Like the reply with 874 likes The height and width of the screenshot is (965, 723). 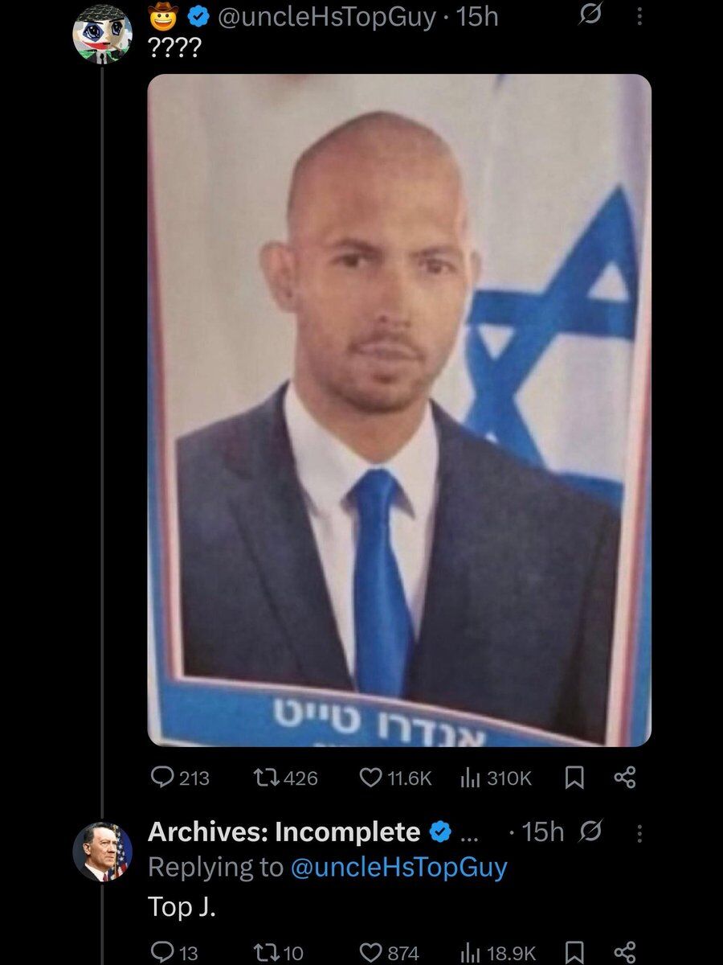[x=389, y=953]
